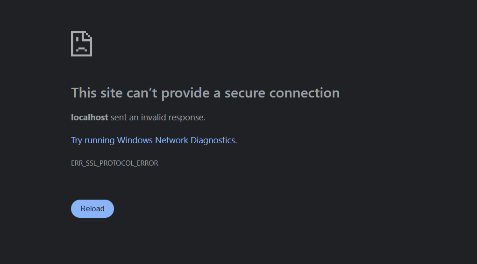The image size is (477, 264).
Task: Click the "sent an invalid response" text
Action: 158,118
